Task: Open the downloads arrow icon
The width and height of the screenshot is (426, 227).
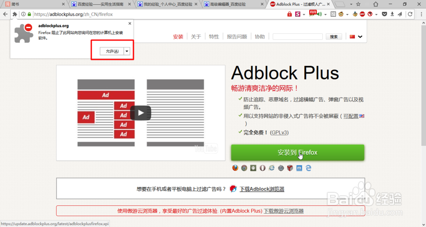Action: click(392, 14)
